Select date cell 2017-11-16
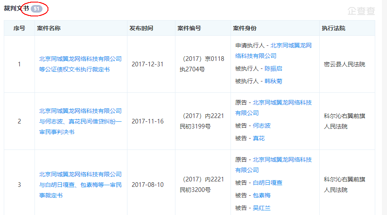Image resolution: width=387 pixels, height=215 pixels. pos(148,121)
